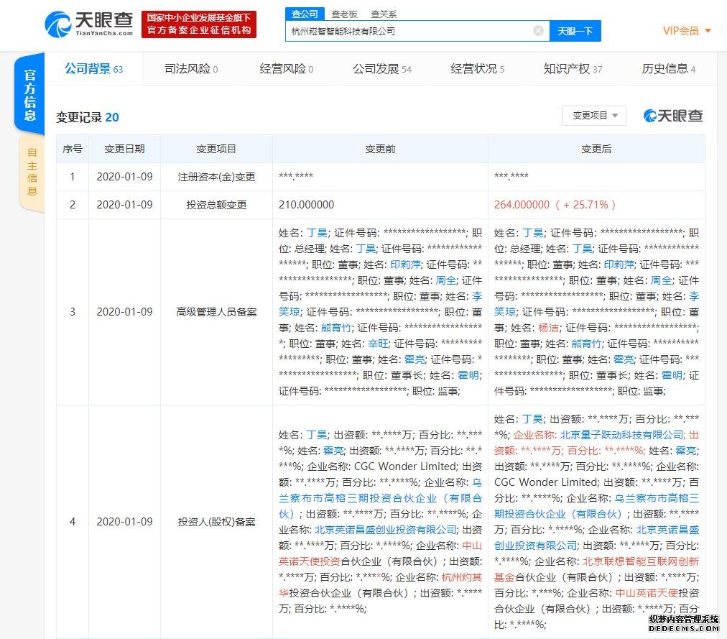Click the 天眼一下 search button
The image size is (727, 639).
point(575,31)
